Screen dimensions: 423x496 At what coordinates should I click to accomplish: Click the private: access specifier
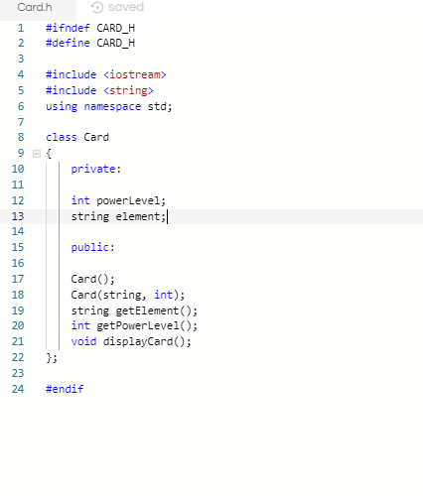pos(96,169)
